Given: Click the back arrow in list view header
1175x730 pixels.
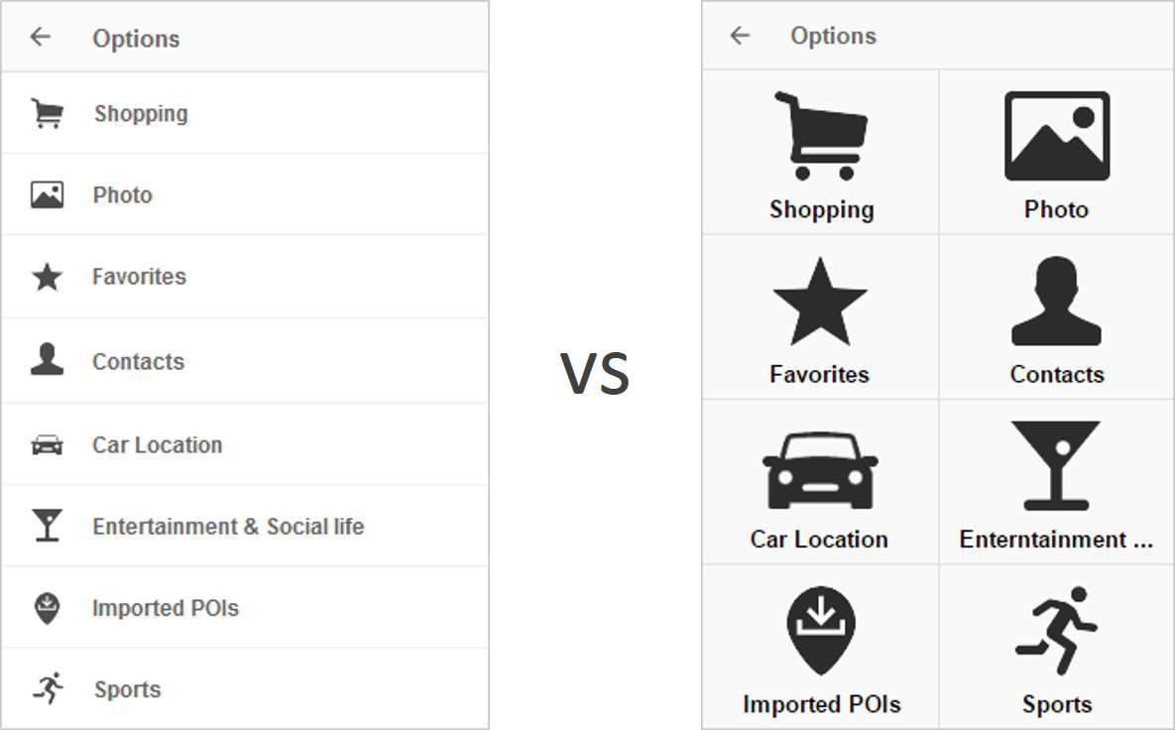Looking at the screenshot, I should coord(41,37).
